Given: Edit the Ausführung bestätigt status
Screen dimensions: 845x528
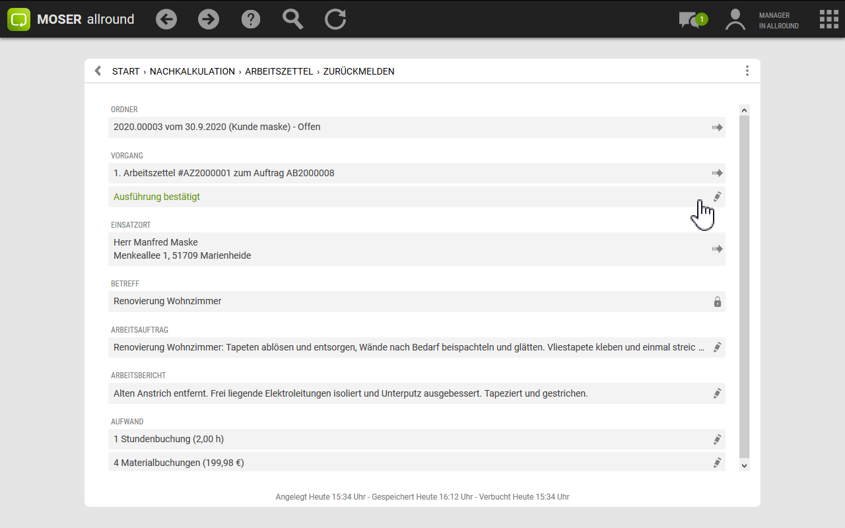Looking at the screenshot, I should tap(717, 197).
